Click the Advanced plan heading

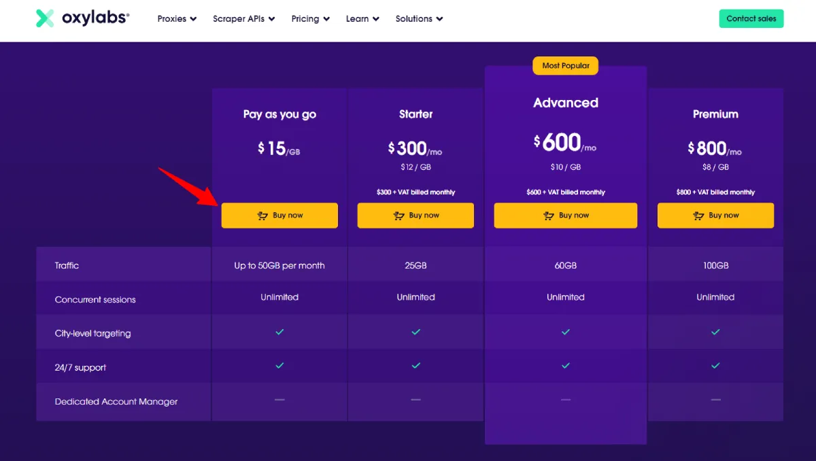[x=566, y=103]
